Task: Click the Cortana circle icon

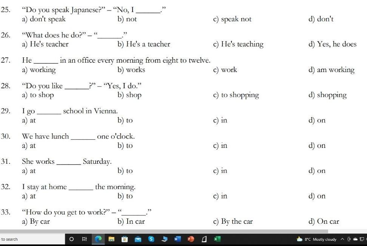Action: pos(72,239)
